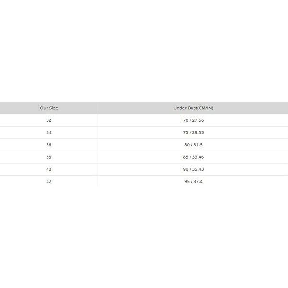This screenshot has height=288, width=288.
Task: Click the 75 cm under bust value
Action: tap(186, 132)
